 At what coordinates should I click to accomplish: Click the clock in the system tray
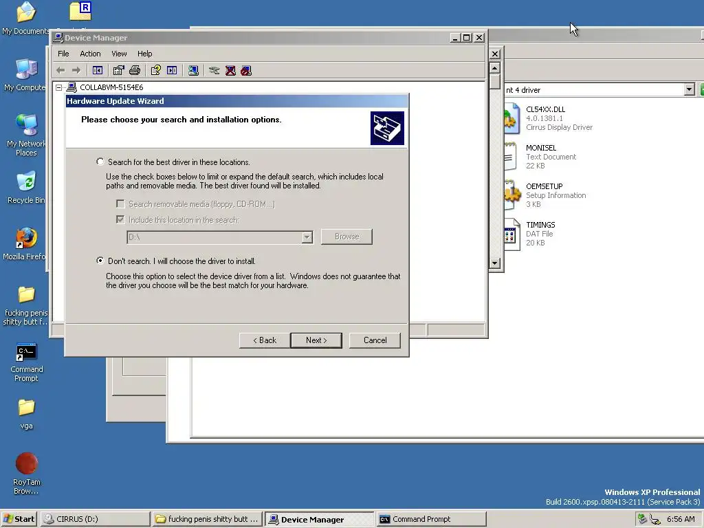pyautogui.click(x=681, y=519)
